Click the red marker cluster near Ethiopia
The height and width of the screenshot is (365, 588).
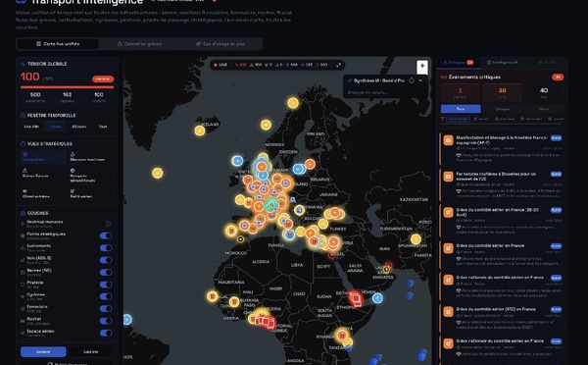point(356,299)
